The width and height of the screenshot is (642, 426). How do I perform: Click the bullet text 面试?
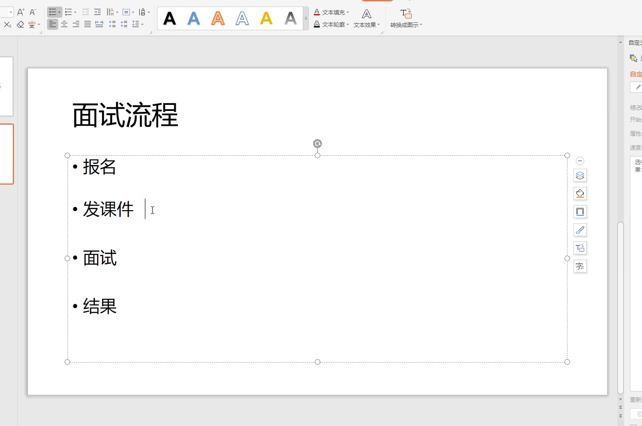[100, 258]
